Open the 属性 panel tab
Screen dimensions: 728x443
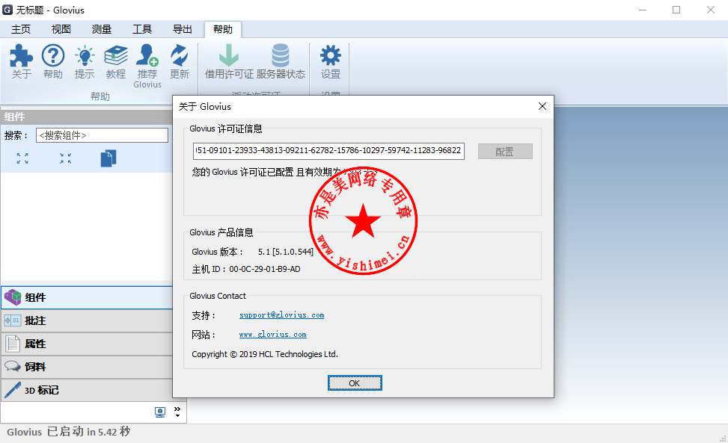click(87, 344)
